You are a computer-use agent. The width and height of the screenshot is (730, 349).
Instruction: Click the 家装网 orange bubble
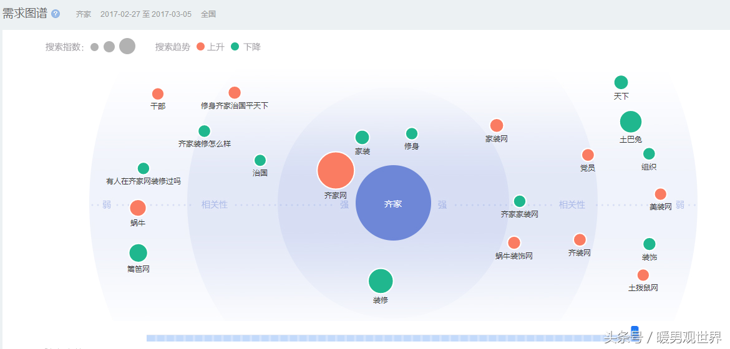[x=497, y=126]
